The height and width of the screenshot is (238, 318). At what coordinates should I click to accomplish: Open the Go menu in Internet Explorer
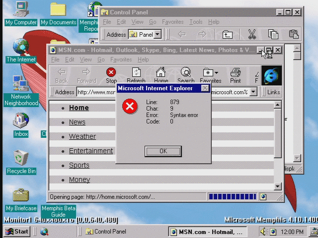coord(101,59)
